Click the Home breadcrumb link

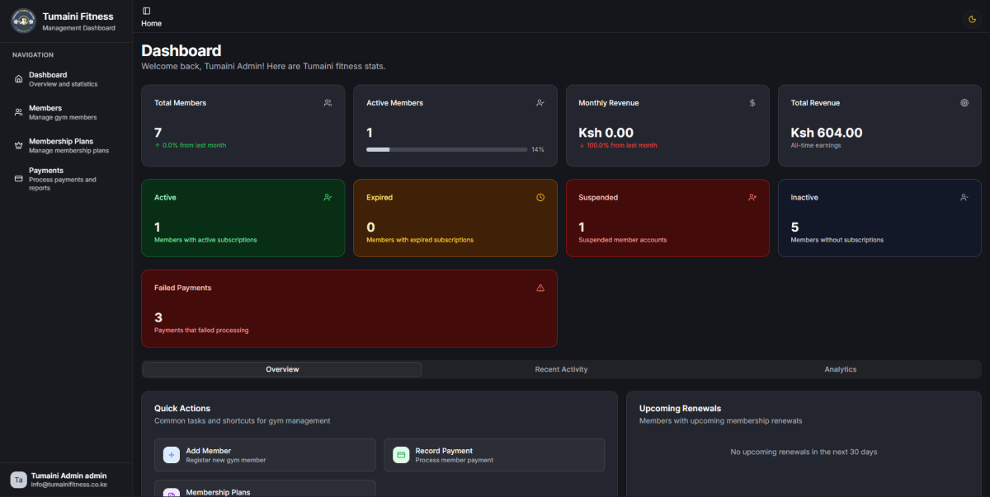click(x=151, y=24)
